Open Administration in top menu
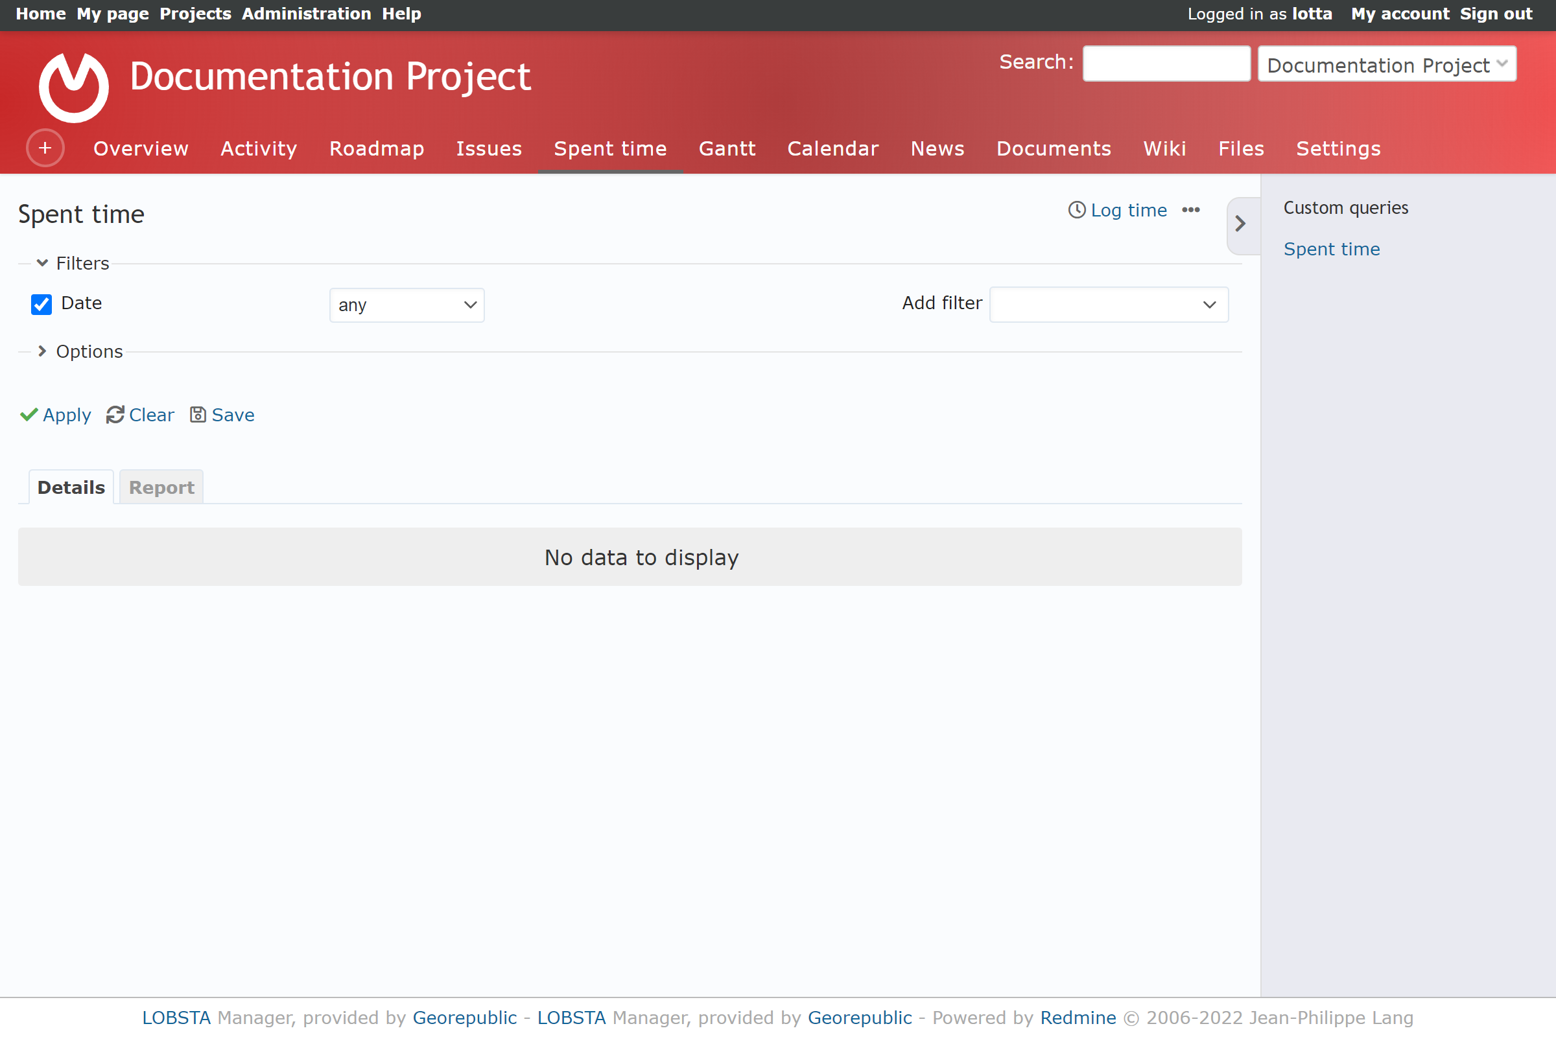1556x1037 pixels. [306, 14]
